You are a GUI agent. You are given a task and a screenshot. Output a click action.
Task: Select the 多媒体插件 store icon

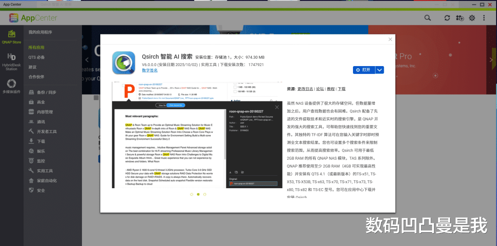click(12, 86)
